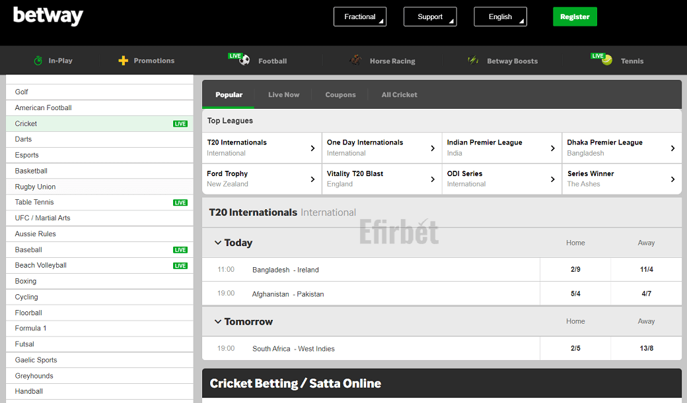The image size is (687, 403).
Task: Open the South Africa - West Indies match
Action: (x=293, y=349)
